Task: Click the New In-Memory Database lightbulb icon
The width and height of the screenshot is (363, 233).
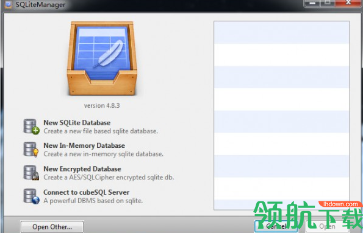Action: click(x=31, y=150)
